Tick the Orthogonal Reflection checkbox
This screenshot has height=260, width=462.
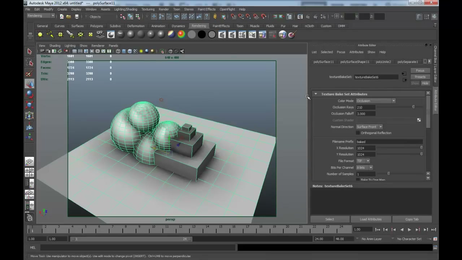[358, 133]
